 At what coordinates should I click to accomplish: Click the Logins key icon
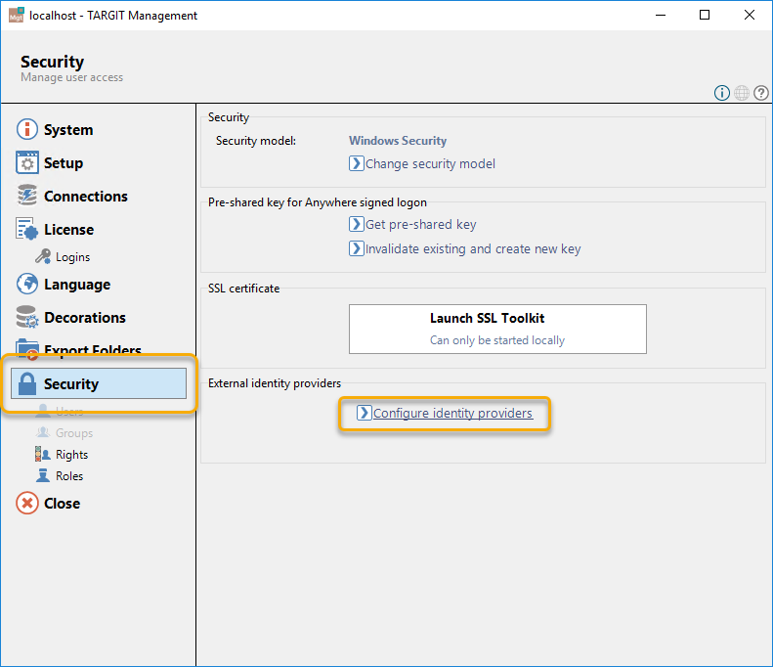click(43, 256)
